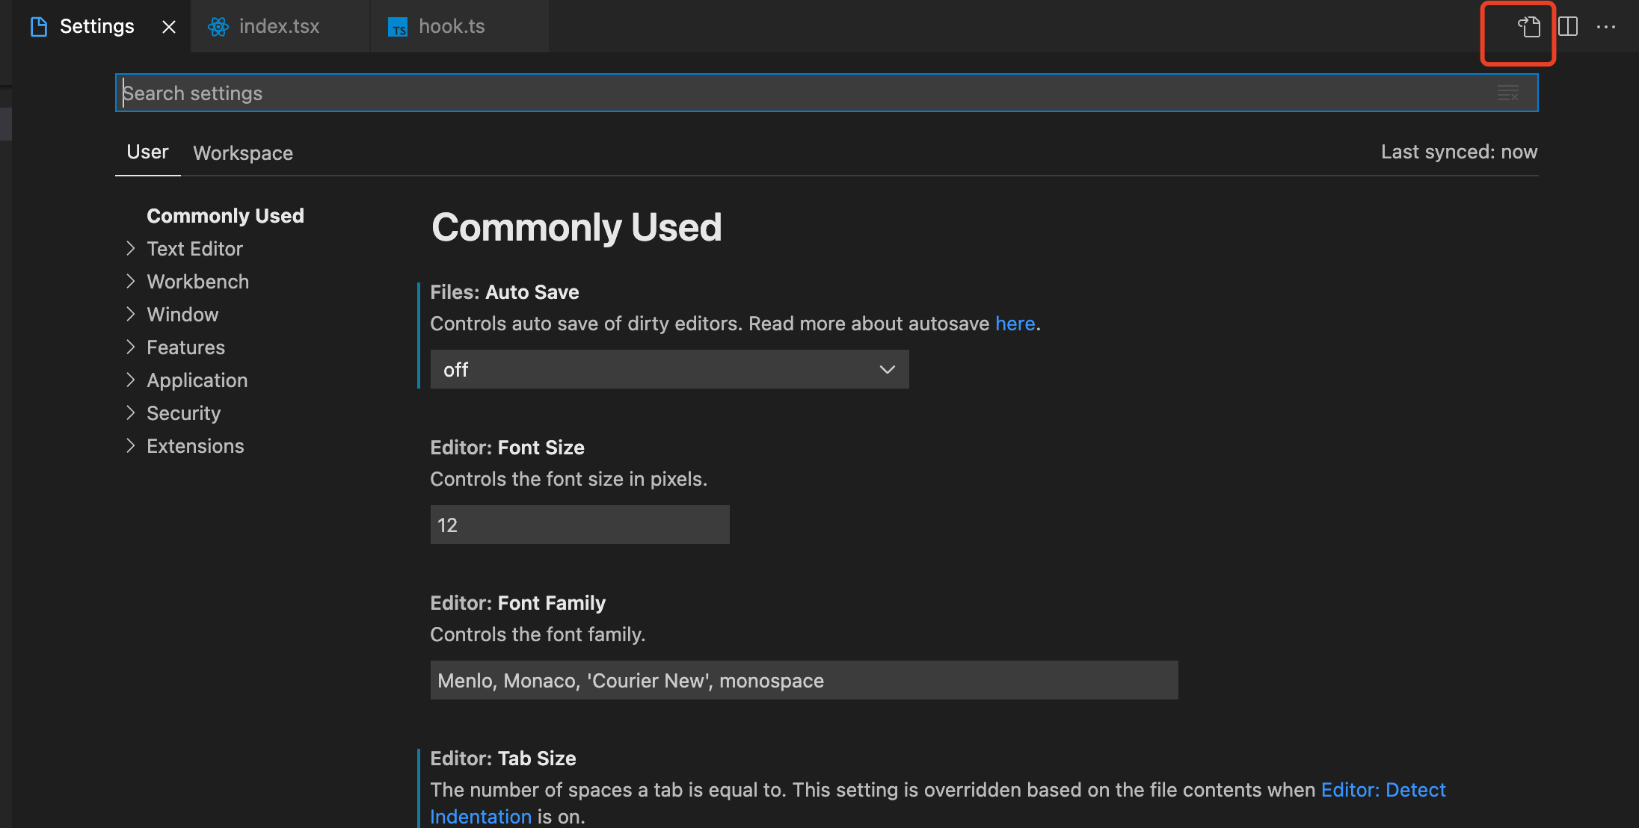The height and width of the screenshot is (828, 1639).
Task: Click the TypeScript icon on hook.ts tab
Action: pos(398,28)
